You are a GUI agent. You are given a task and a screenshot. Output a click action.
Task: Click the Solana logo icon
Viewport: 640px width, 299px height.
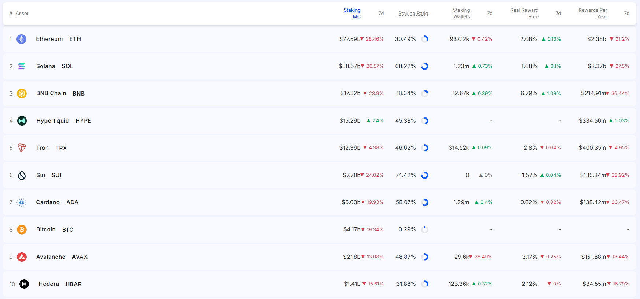click(22, 66)
